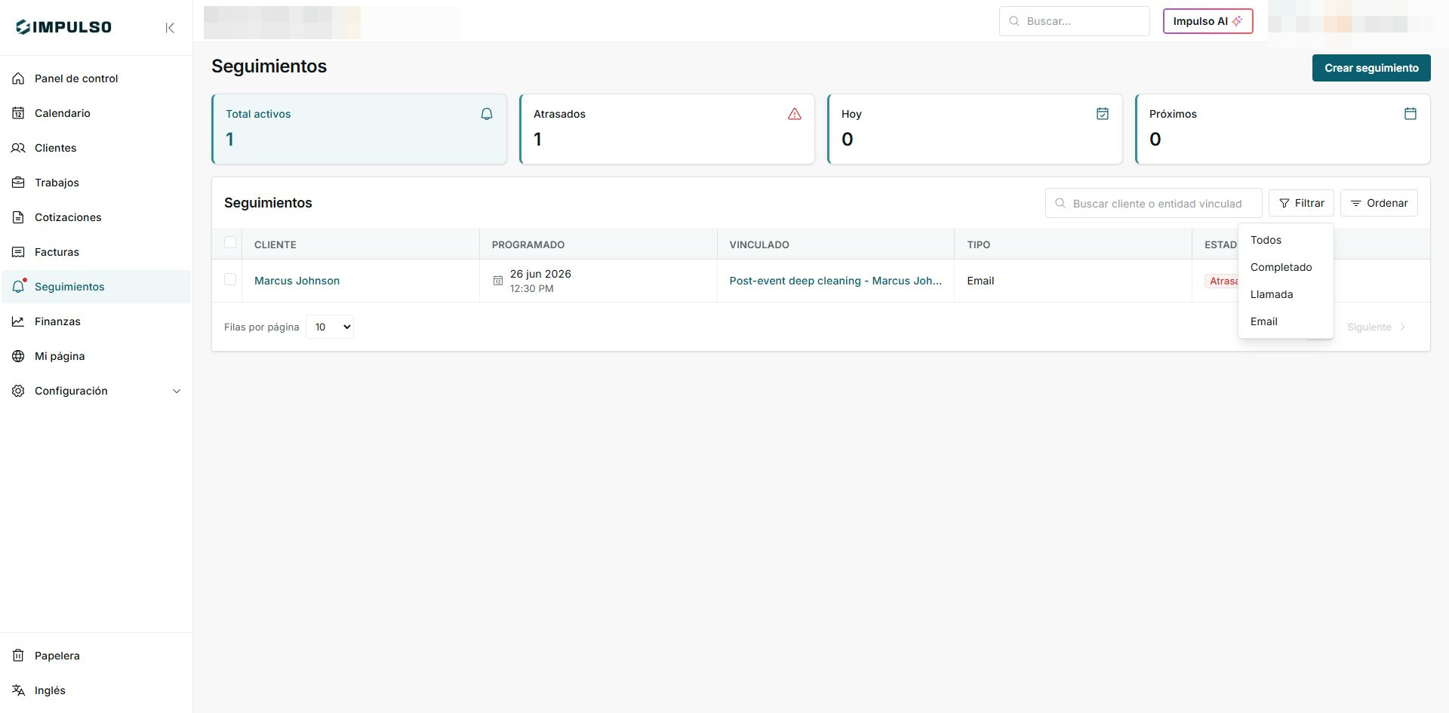The width and height of the screenshot is (1449, 713).
Task: Open Cotizaciones in the sidebar
Action: pyautogui.click(x=96, y=217)
